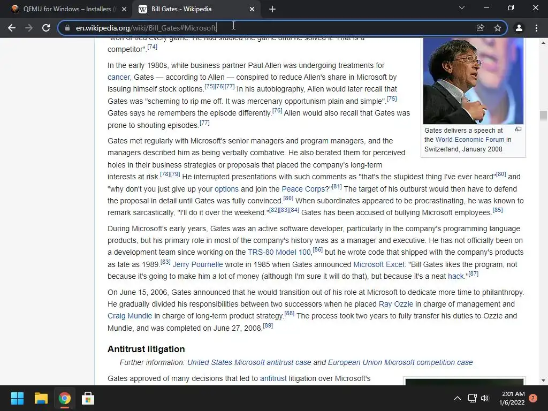548x411 pixels.
Task: Click the scrollbar up arrow
Action: (x=543, y=43)
